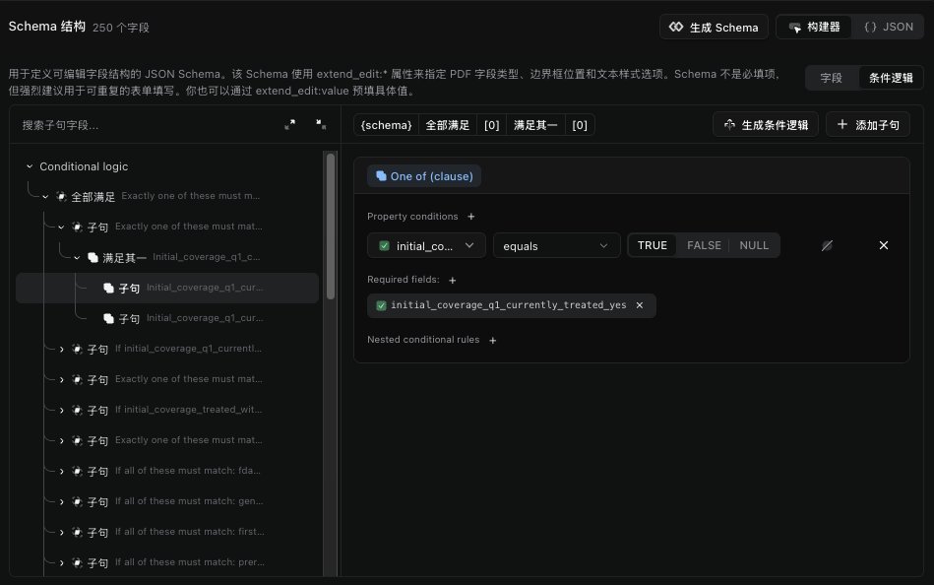The image size is (934, 585).
Task: Set condition value to NULL
Action: tap(754, 245)
